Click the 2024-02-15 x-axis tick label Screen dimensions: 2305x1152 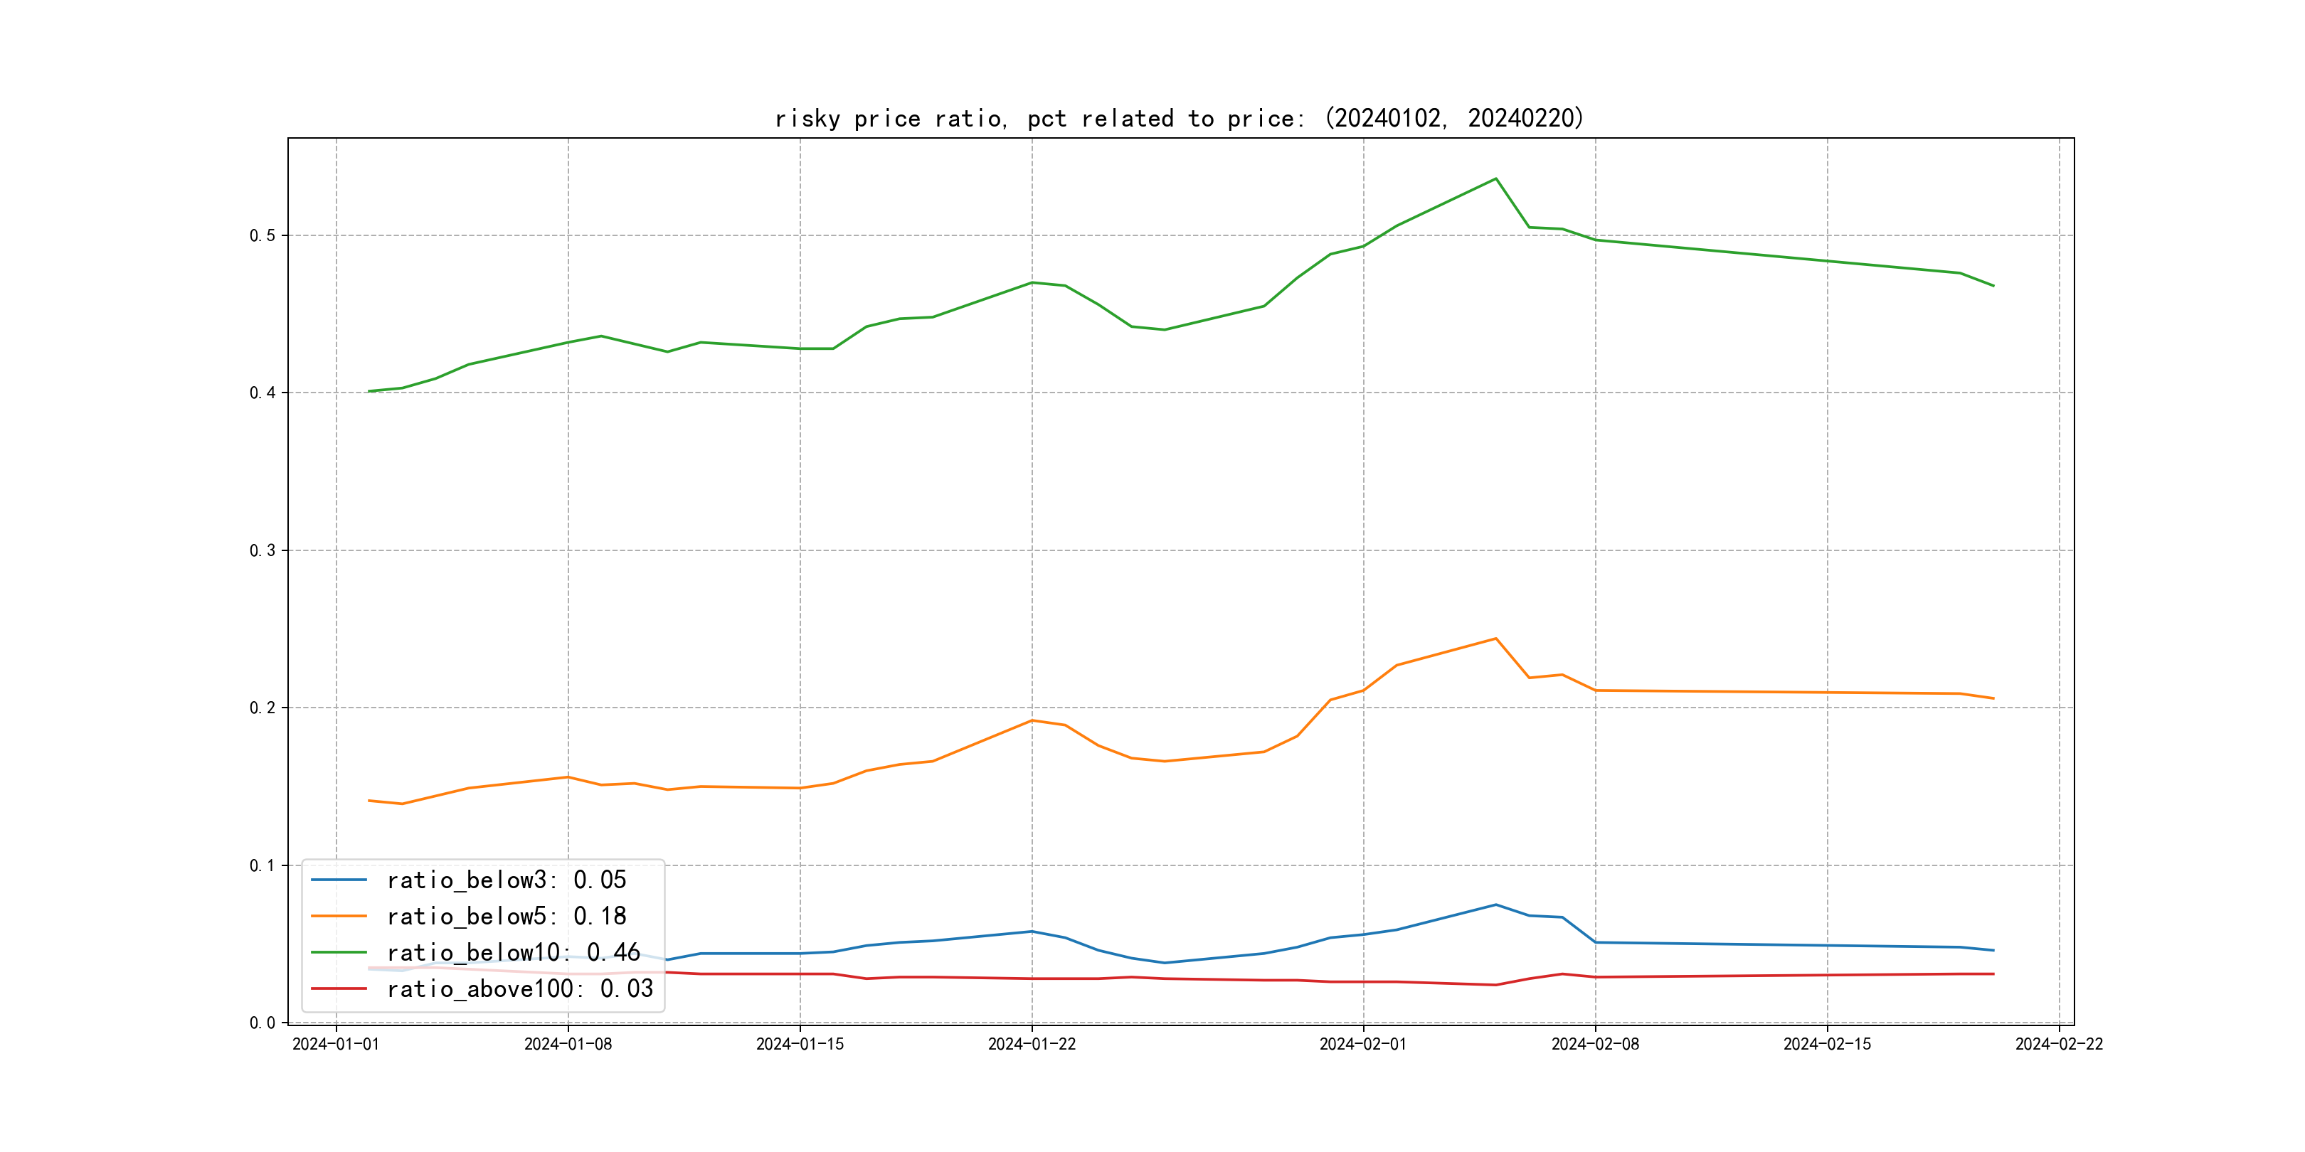click(1826, 1044)
